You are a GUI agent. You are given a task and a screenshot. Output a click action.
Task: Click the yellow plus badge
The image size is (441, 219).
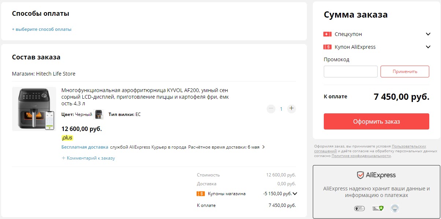click(x=67, y=138)
